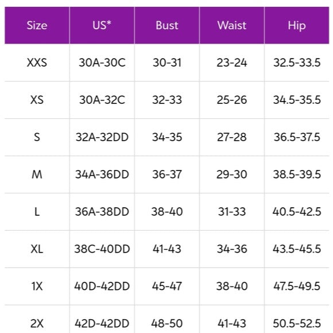Click hip value 50.5-52.5
Screen dimensions: 333x333
(x=297, y=323)
